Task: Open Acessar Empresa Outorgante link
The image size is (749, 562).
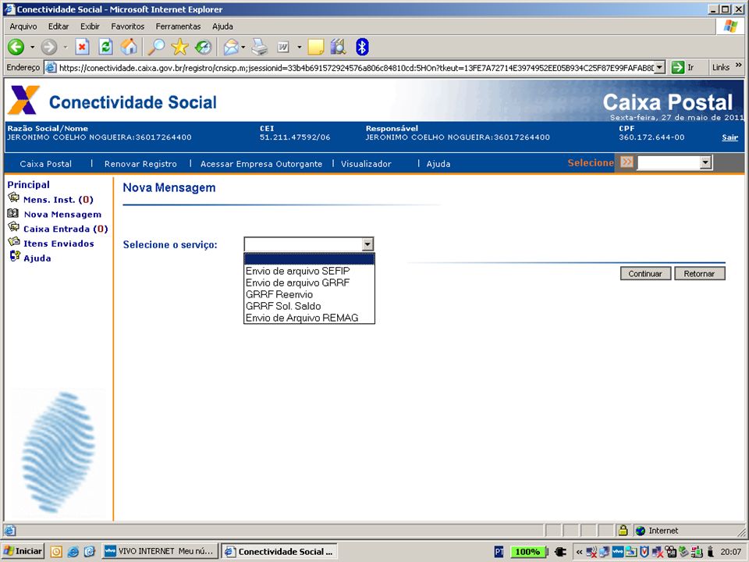Action: pyautogui.click(x=261, y=164)
